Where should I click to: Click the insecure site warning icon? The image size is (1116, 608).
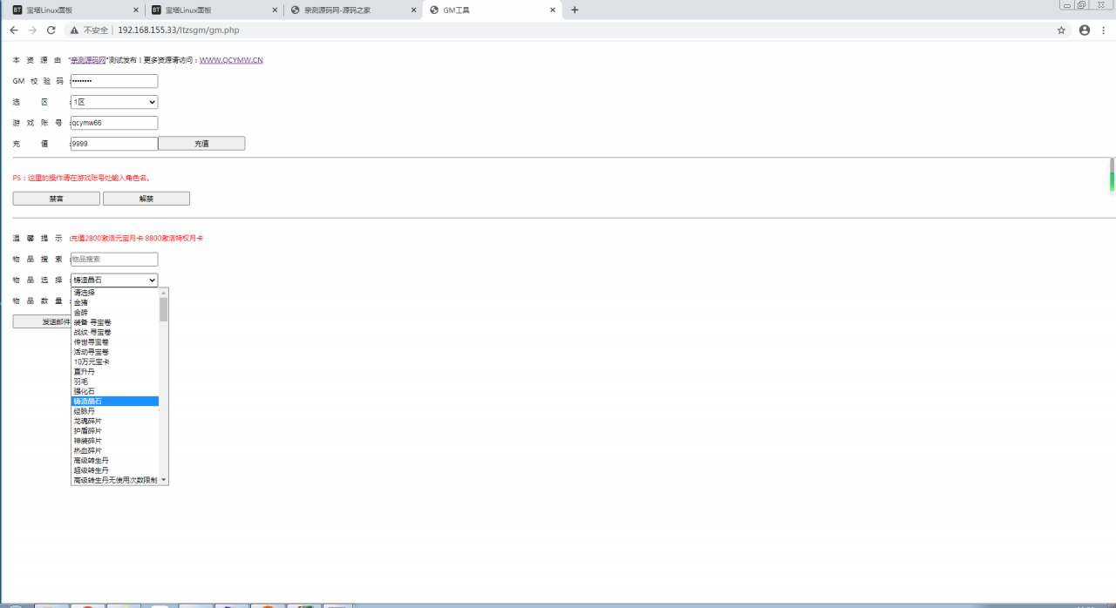(x=75, y=30)
